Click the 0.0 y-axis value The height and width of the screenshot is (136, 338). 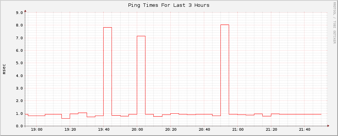coord(19,126)
